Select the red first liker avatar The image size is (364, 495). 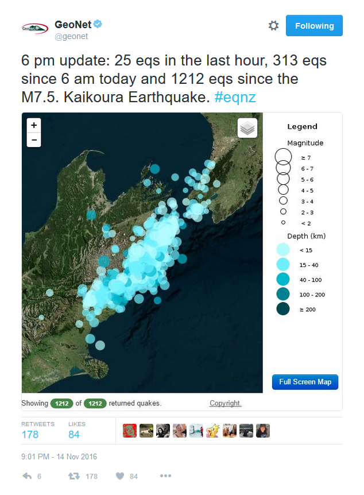130,431
